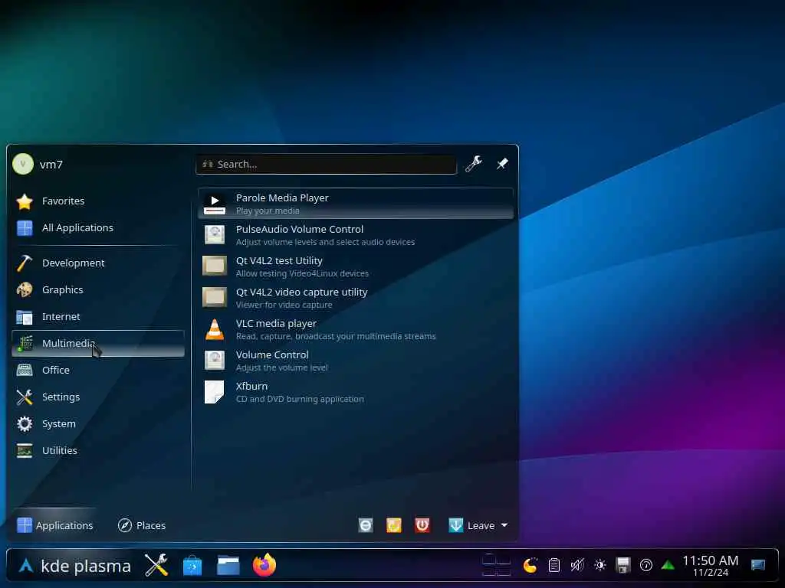Select the Development category
The height and width of the screenshot is (588, 785).
pyautogui.click(x=98, y=263)
